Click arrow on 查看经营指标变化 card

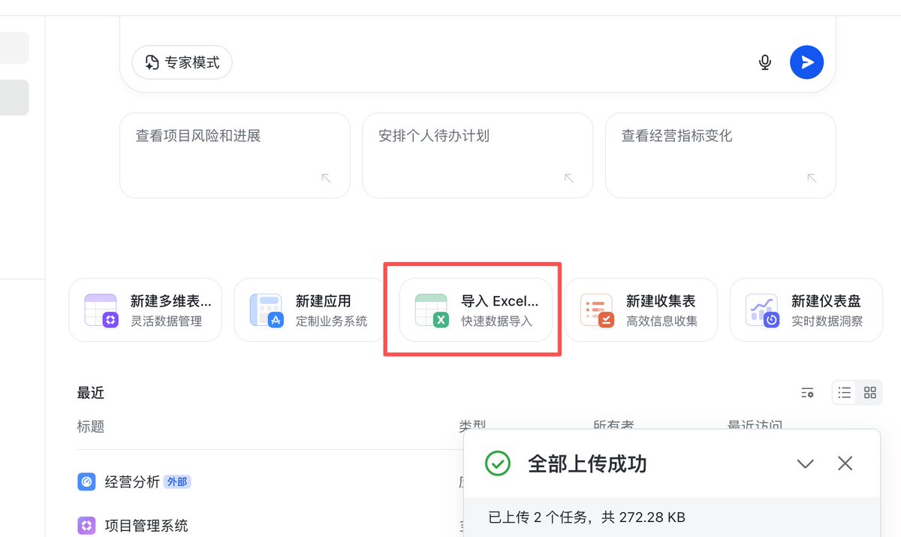pyautogui.click(x=812, y=178)
